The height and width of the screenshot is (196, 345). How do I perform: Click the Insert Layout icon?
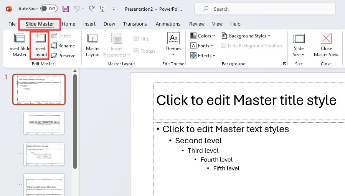tap(40, 38)
